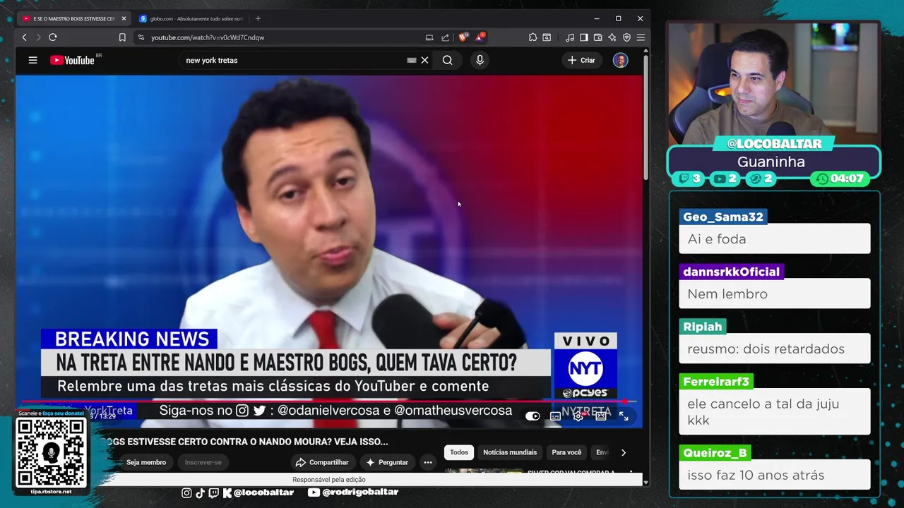Click the Criar button
The image size is (904, 508).
(581, 60)
